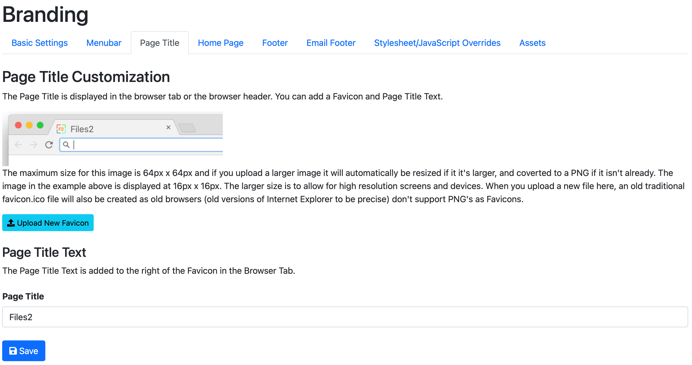View the Assets tab
The width and height of the screenshot is (692, 365).
532,43
